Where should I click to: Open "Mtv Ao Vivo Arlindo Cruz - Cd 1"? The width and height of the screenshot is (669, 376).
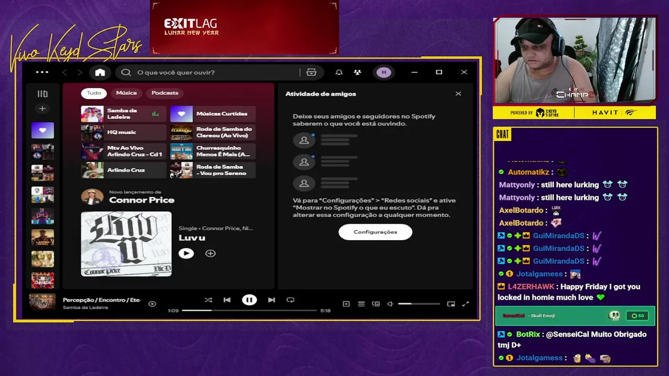123,151
